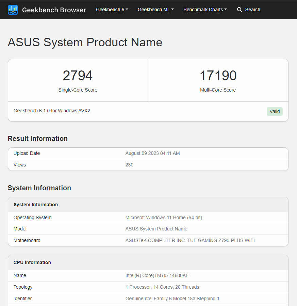Open the Geekbench 6 dropdown menu
Screen dimensions: 297x306
[112, 10]
